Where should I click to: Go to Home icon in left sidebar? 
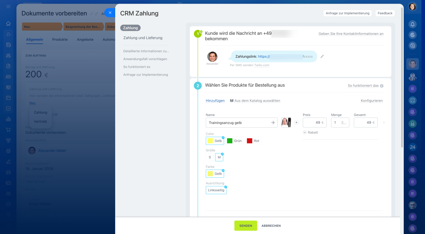(8, 24)
